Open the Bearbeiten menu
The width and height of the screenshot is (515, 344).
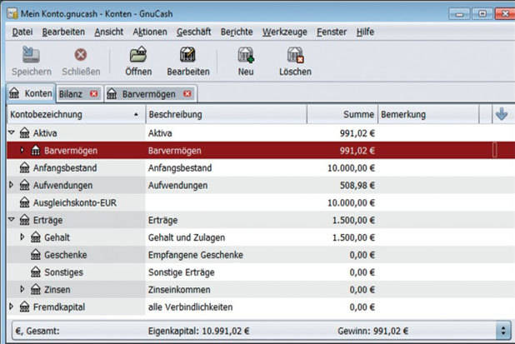pos(63,32)
